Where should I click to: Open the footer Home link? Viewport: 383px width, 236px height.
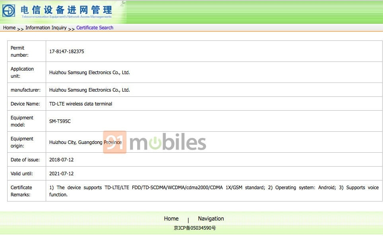click(171, 219)
